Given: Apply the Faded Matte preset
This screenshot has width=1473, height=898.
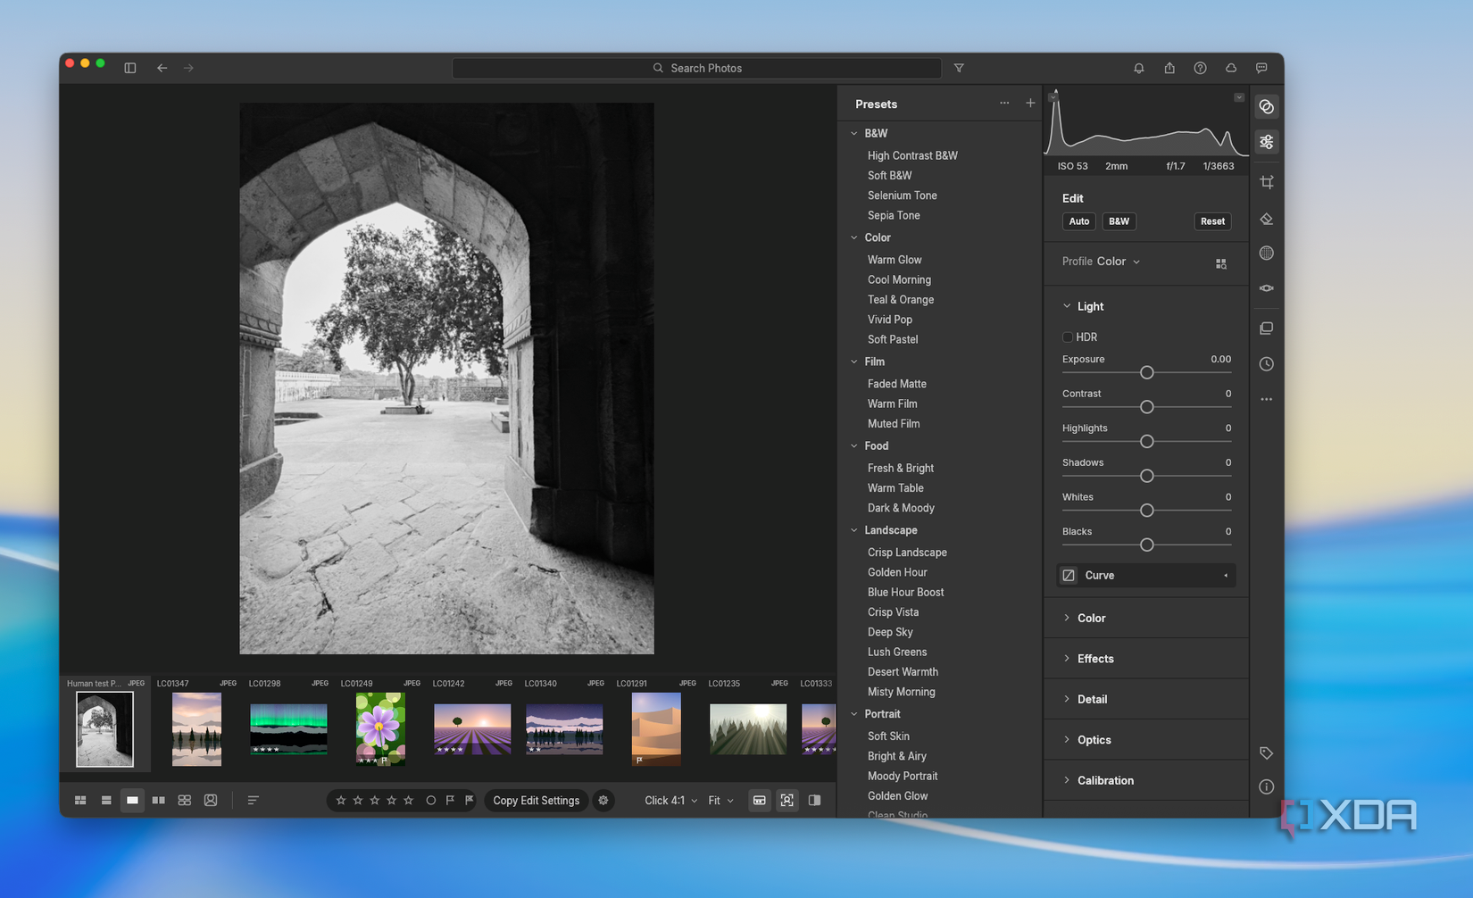Looking at the screenshot, I should (x=896, y=384).
